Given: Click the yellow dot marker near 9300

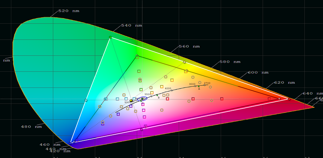Looking at the screenshot, I should (131, 101).
